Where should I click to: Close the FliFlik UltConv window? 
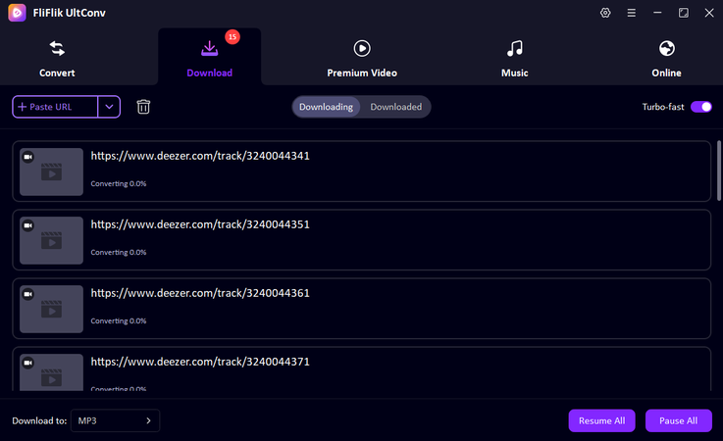pyautogui.click(x=709, y=13)
